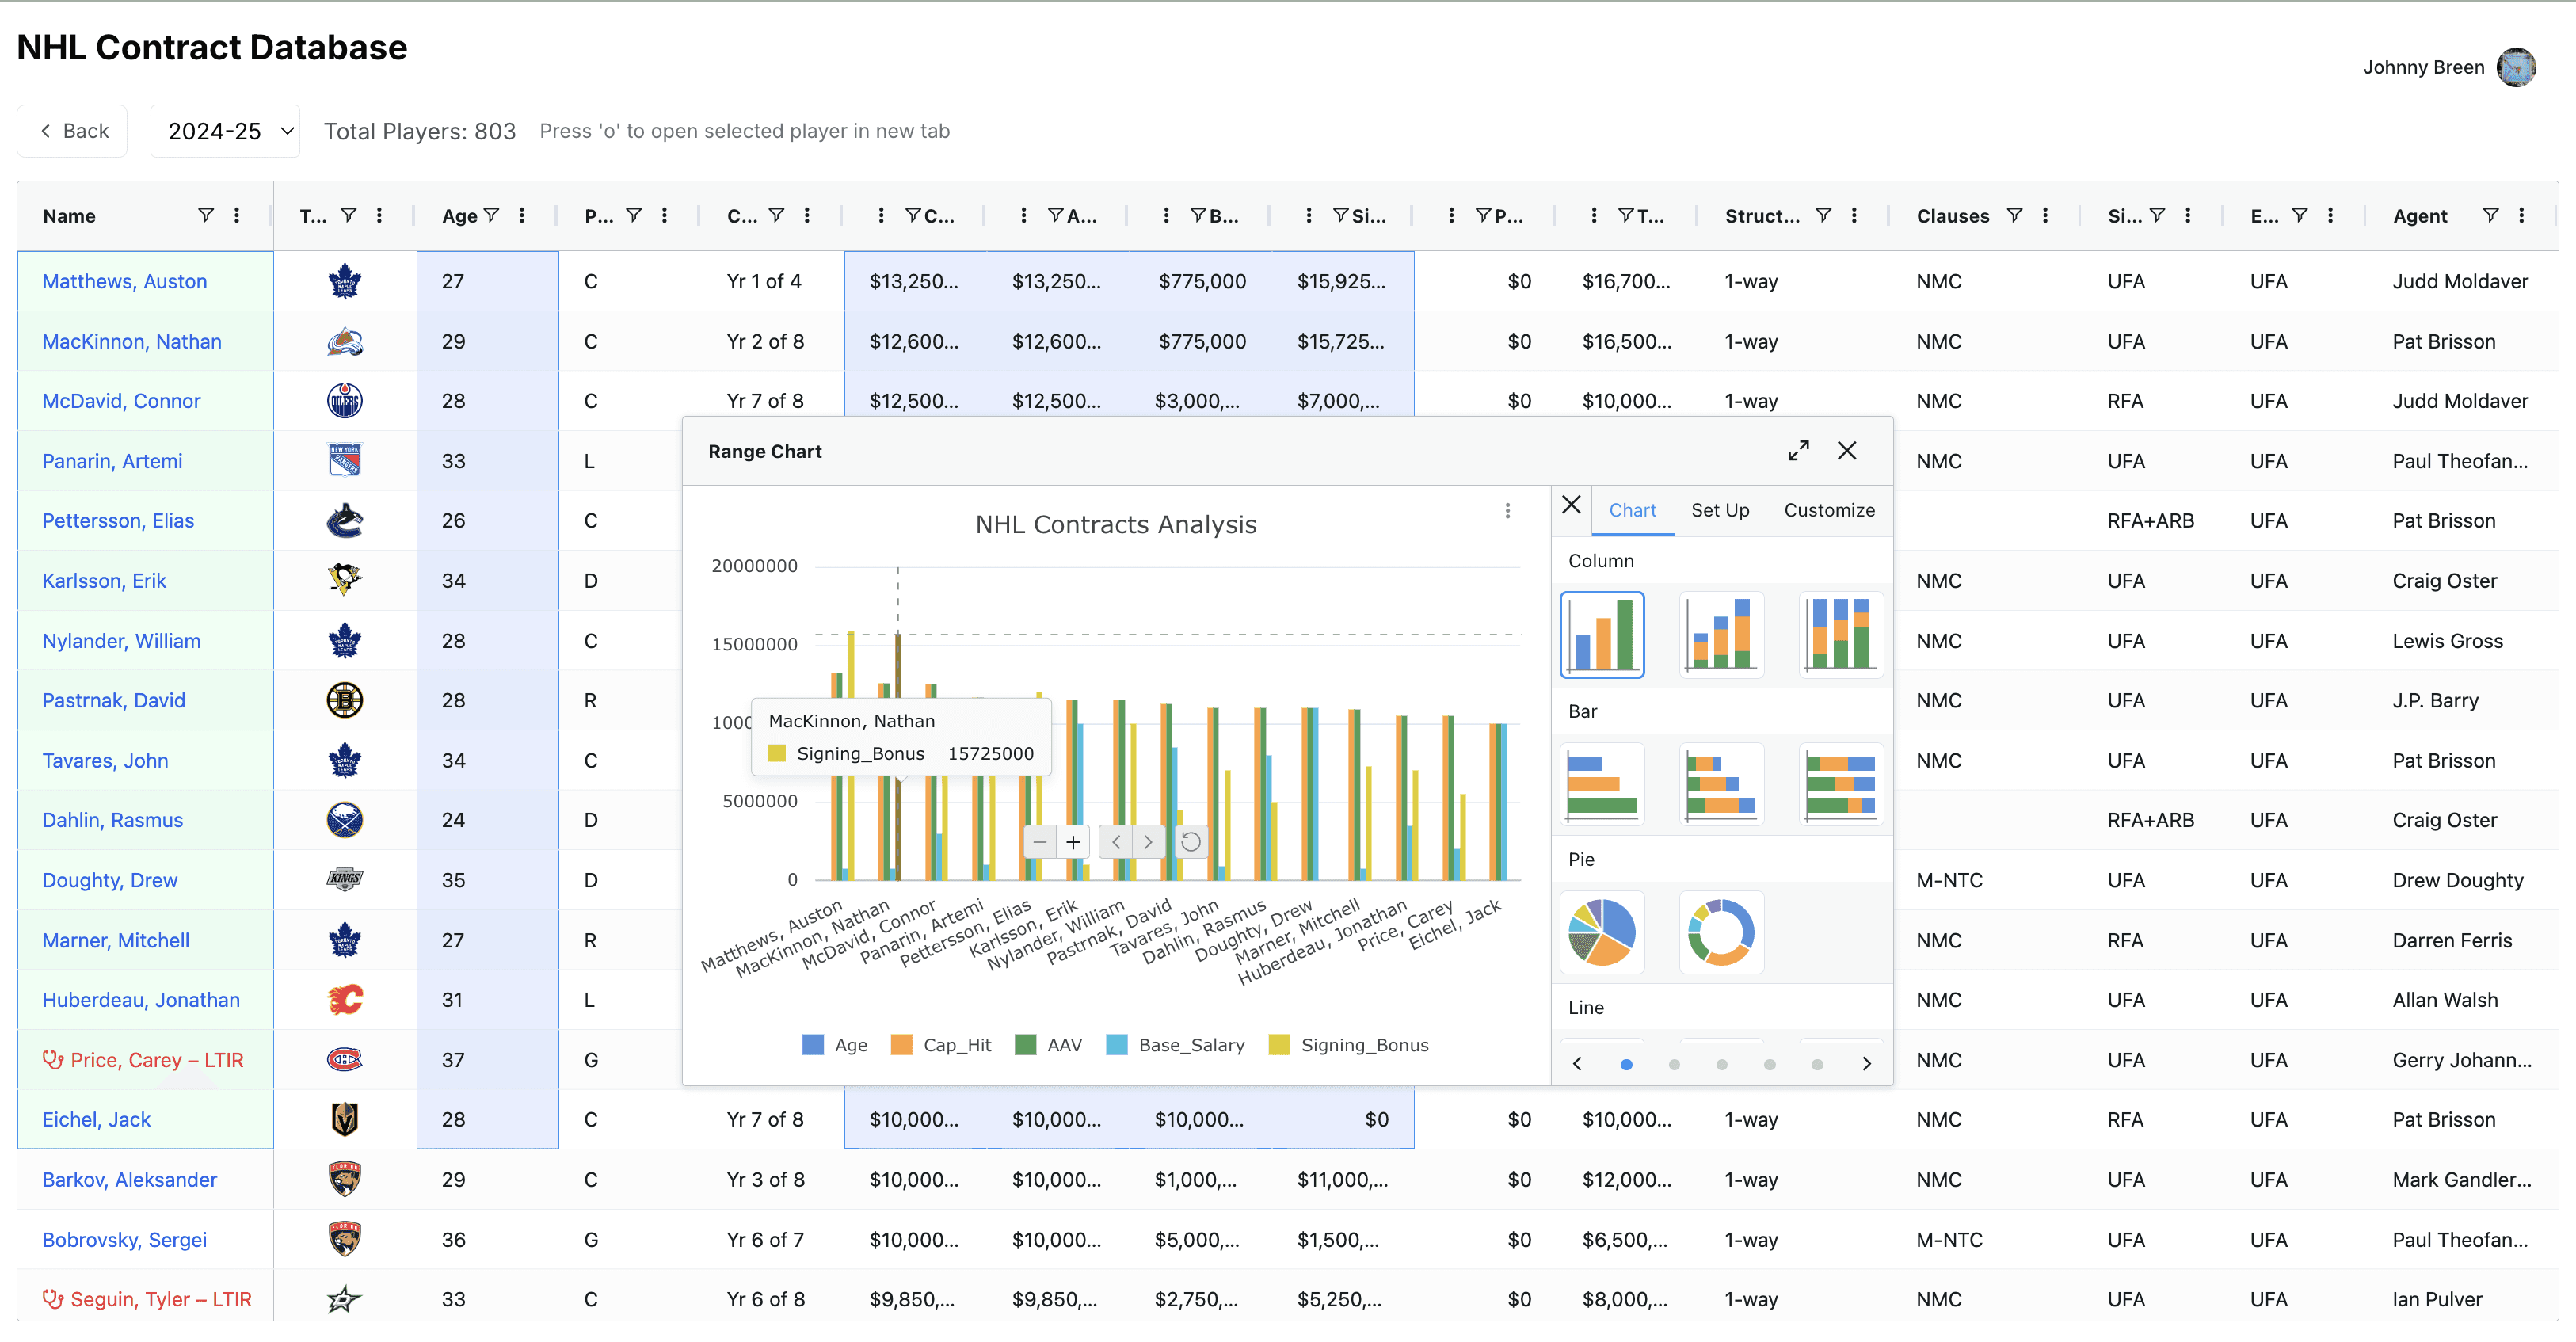Click the zoom-in plus button on chart

click(1072, 842)
